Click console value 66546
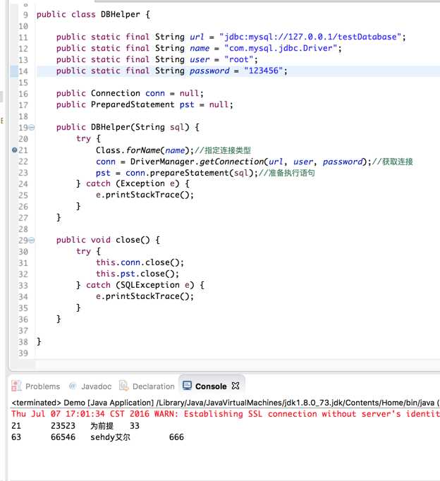This screenshot has width=440, height=481. pos(63,437)
